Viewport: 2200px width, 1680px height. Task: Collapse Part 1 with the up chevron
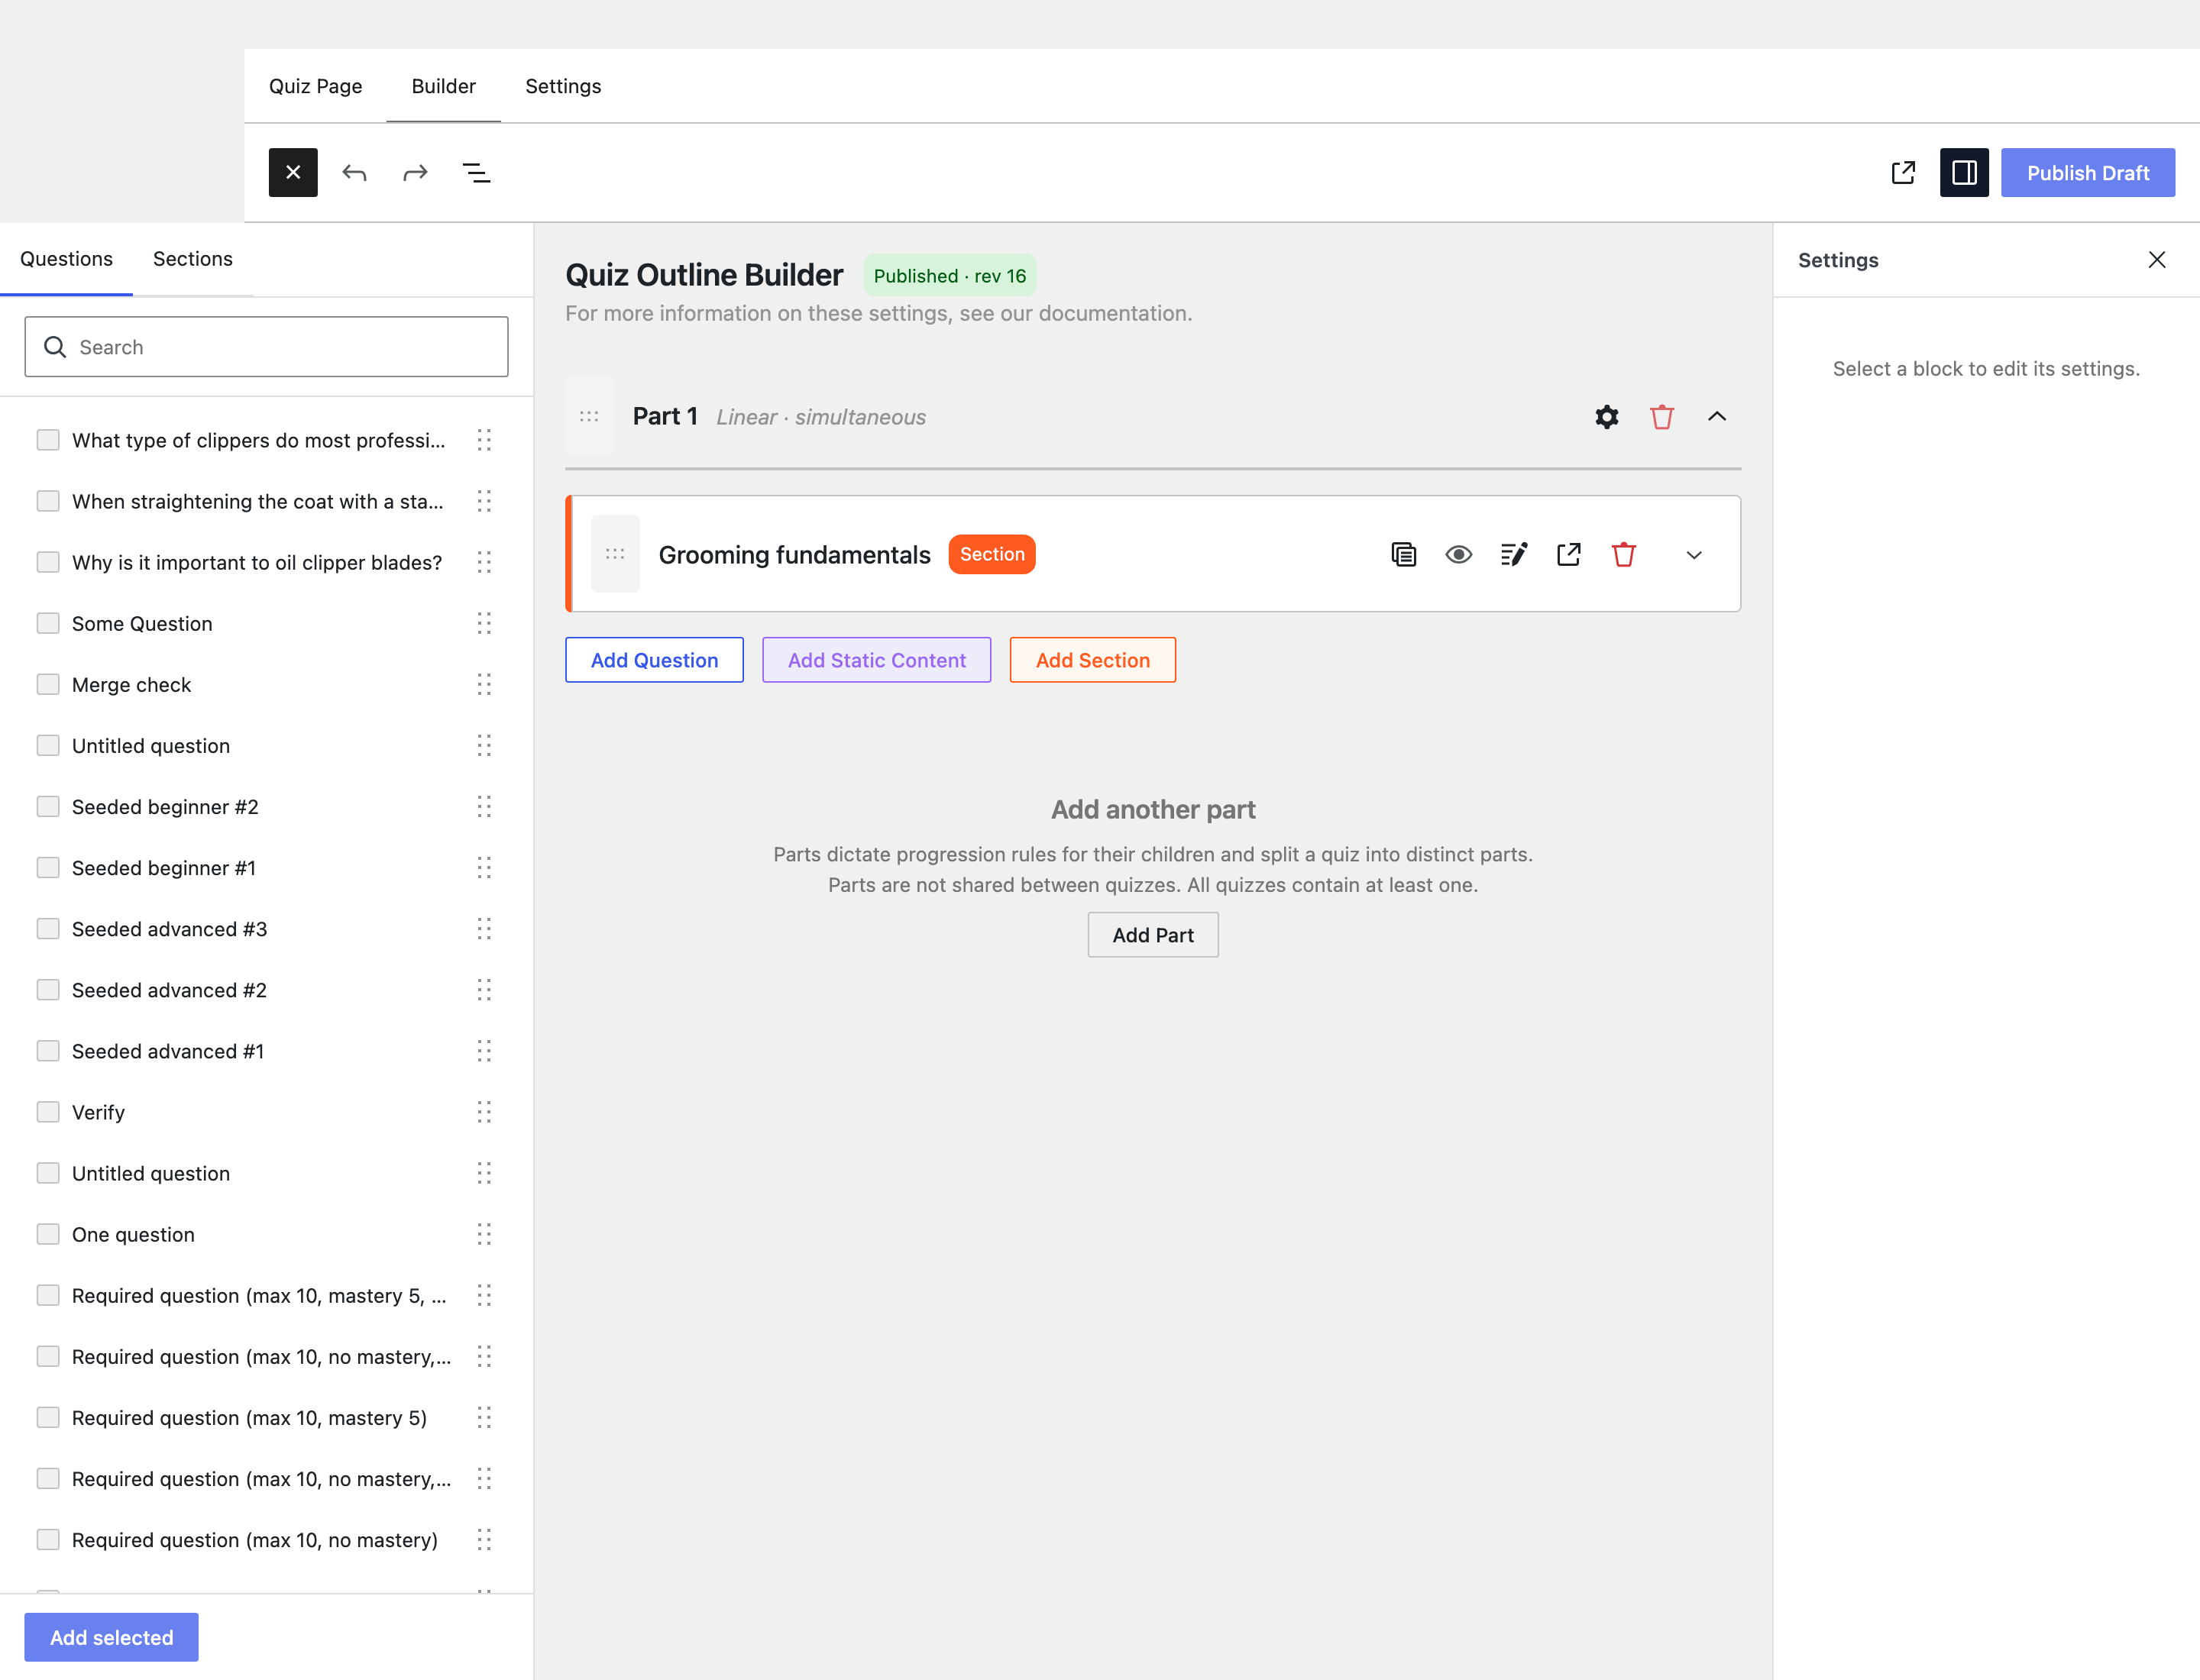[1716, 417]
